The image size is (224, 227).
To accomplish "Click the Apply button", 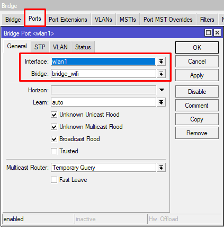I will point(197,75).
